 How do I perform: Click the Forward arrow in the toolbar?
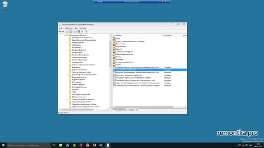(63, 32)
